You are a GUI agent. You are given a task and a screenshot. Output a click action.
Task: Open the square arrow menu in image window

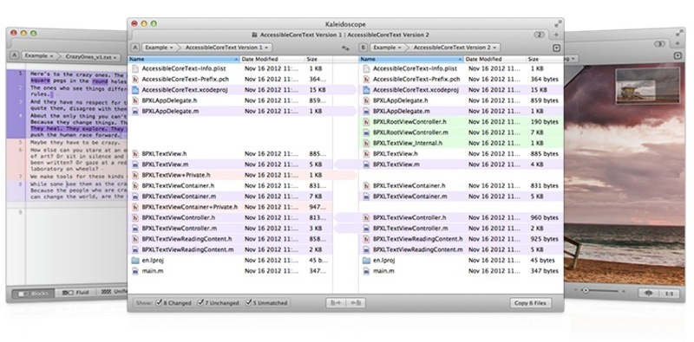tap(678, 56)
